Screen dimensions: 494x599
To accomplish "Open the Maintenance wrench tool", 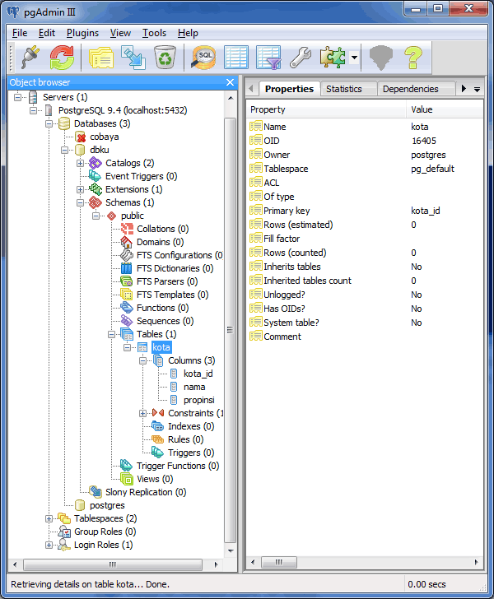I will pos(301,58).
